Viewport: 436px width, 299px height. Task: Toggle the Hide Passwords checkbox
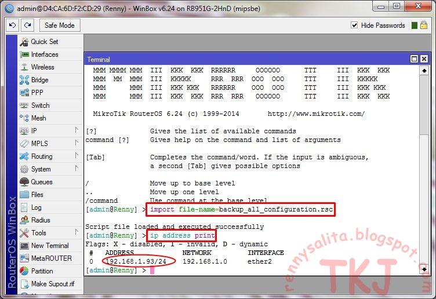click(354, 25)
